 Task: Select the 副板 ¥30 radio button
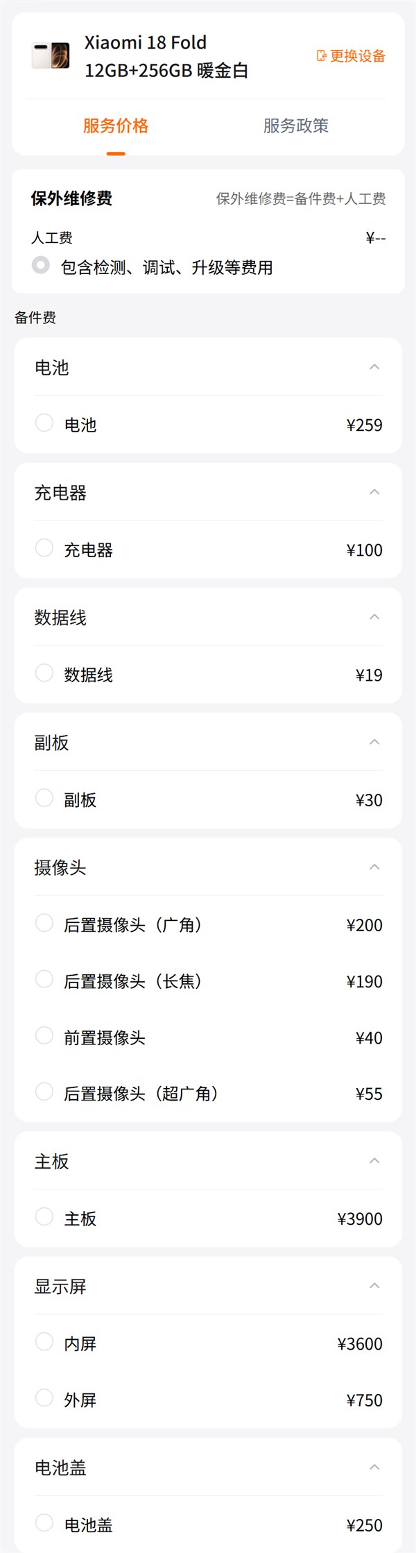(44, 797)
